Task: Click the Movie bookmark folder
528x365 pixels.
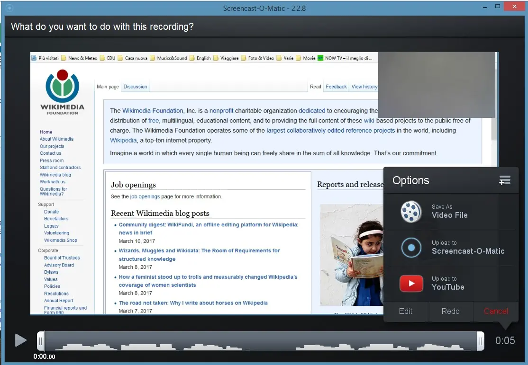Action: [x=306, y=58]
